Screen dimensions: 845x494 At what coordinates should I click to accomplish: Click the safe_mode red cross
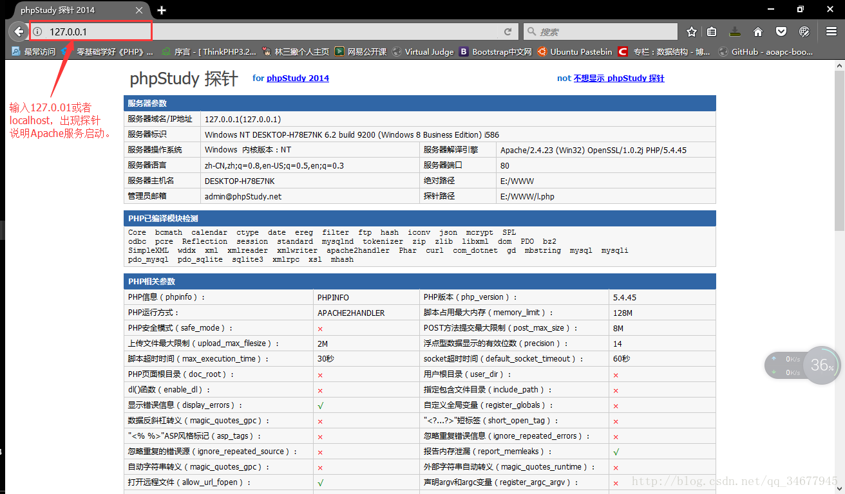(x=320, y=329)
